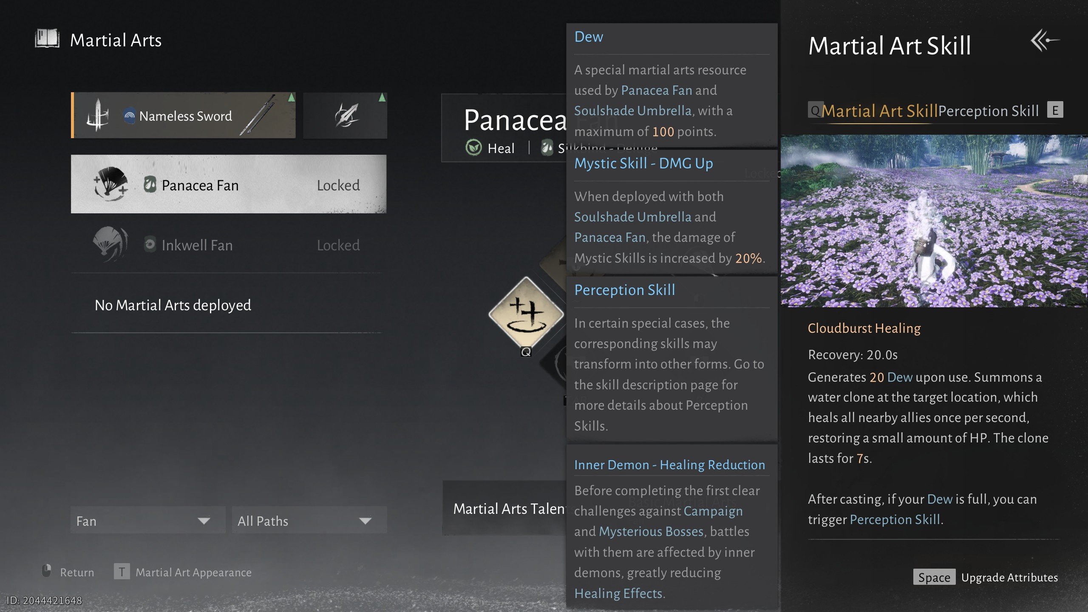
Task: Click the back arrow icon top right
Action: point(1045,41)
